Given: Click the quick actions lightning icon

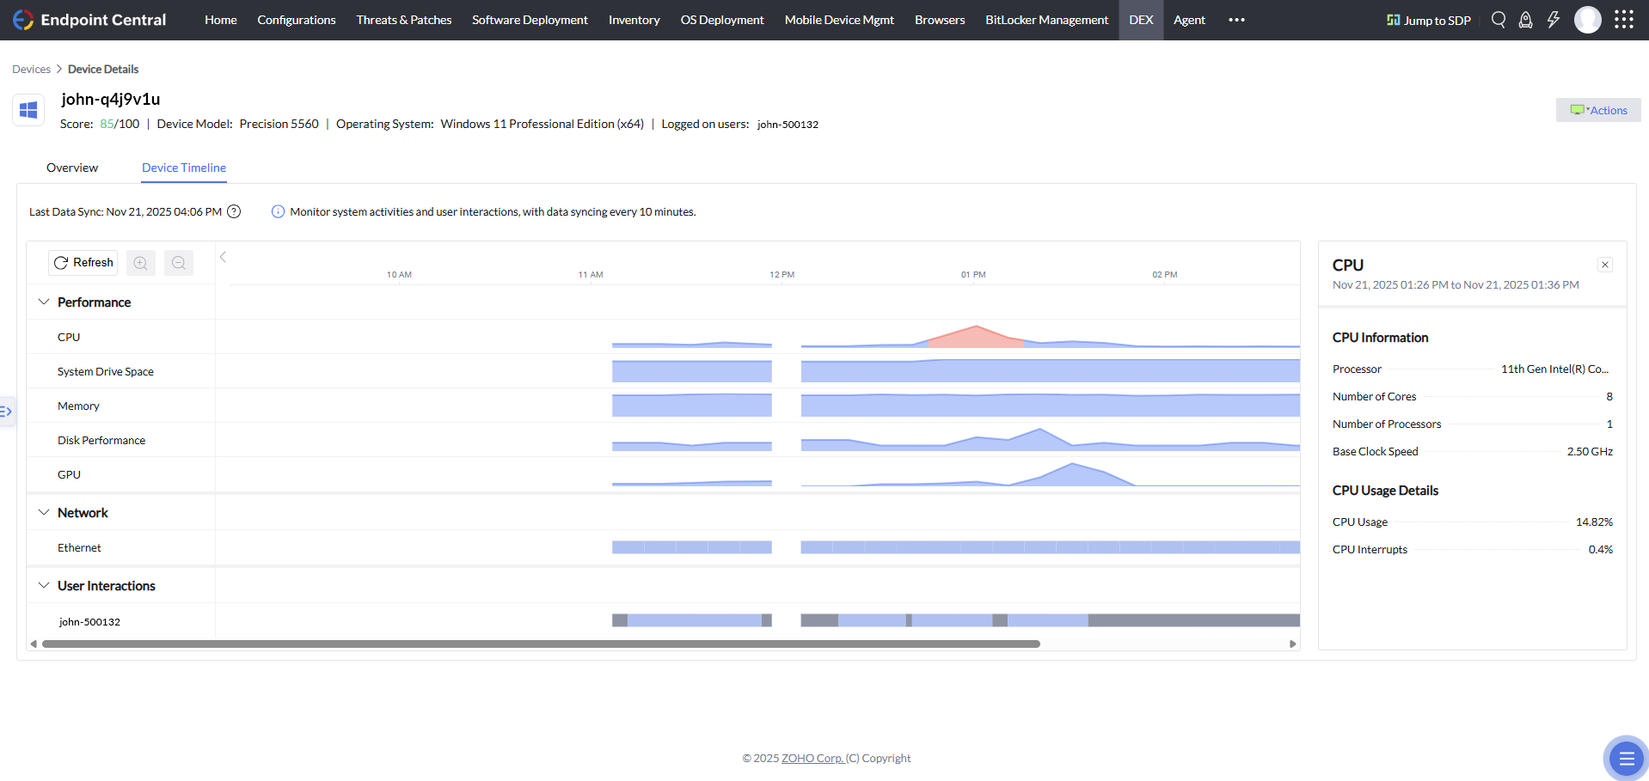Looking at the screenshot, I should tap(1554, 19).
